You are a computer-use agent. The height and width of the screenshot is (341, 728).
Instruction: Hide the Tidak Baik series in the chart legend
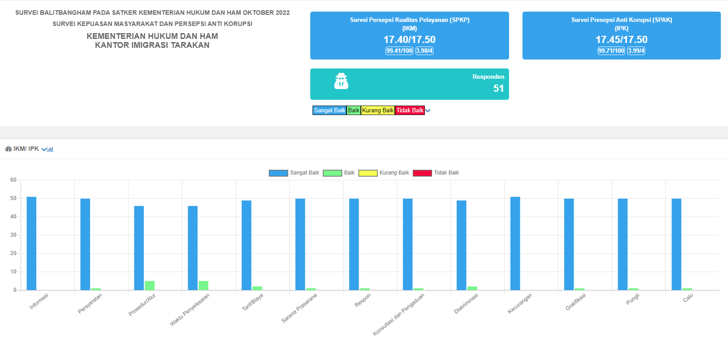tap(436, 173)
